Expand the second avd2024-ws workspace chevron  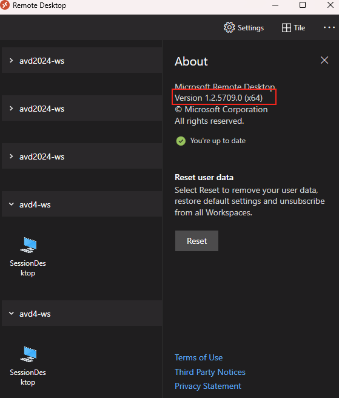click(x=11, y=109)
